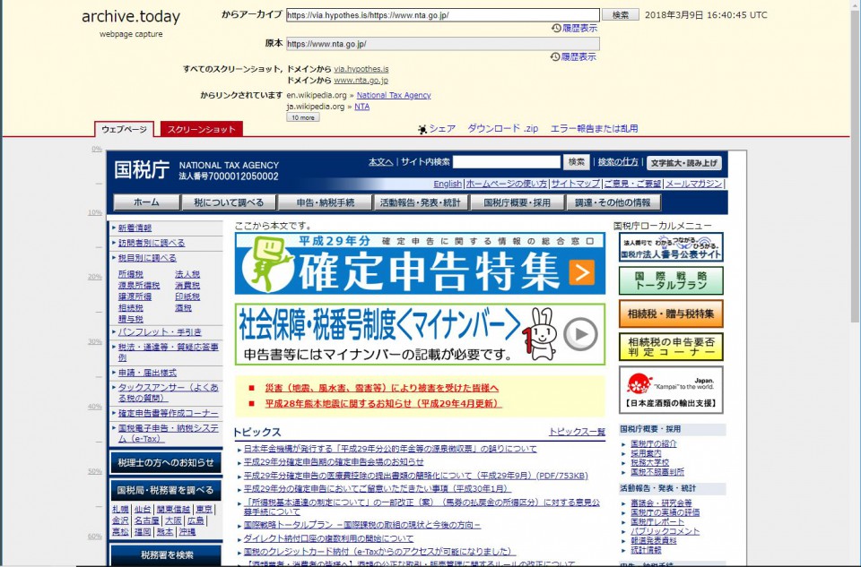
Task: Open the トピックス一覧 link
Action: [577, 432]
